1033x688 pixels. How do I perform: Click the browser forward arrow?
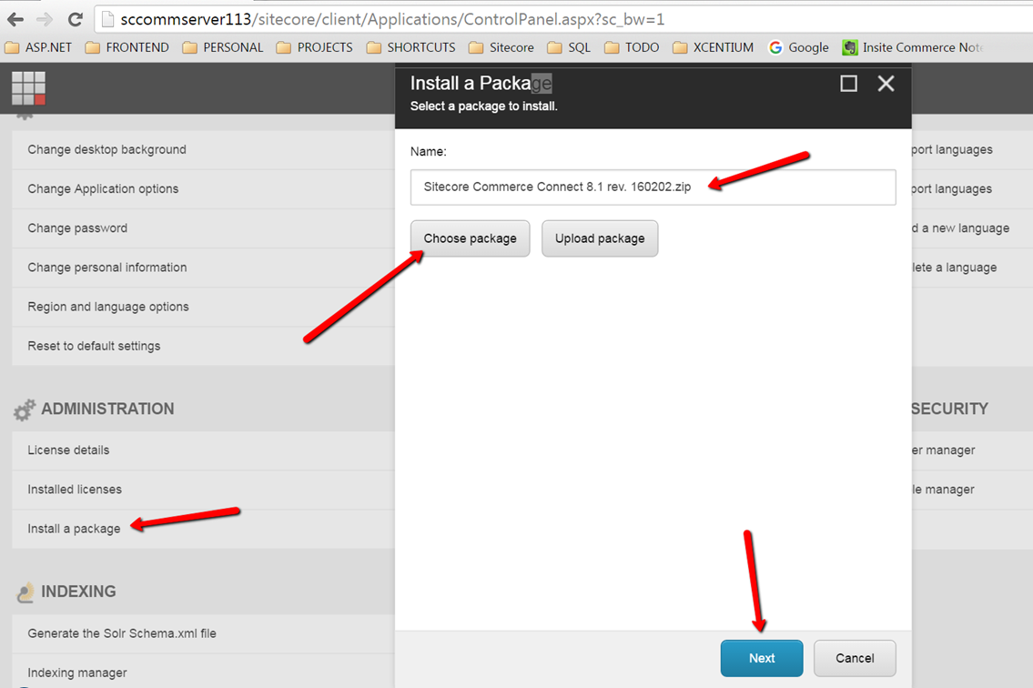point(45,19)
